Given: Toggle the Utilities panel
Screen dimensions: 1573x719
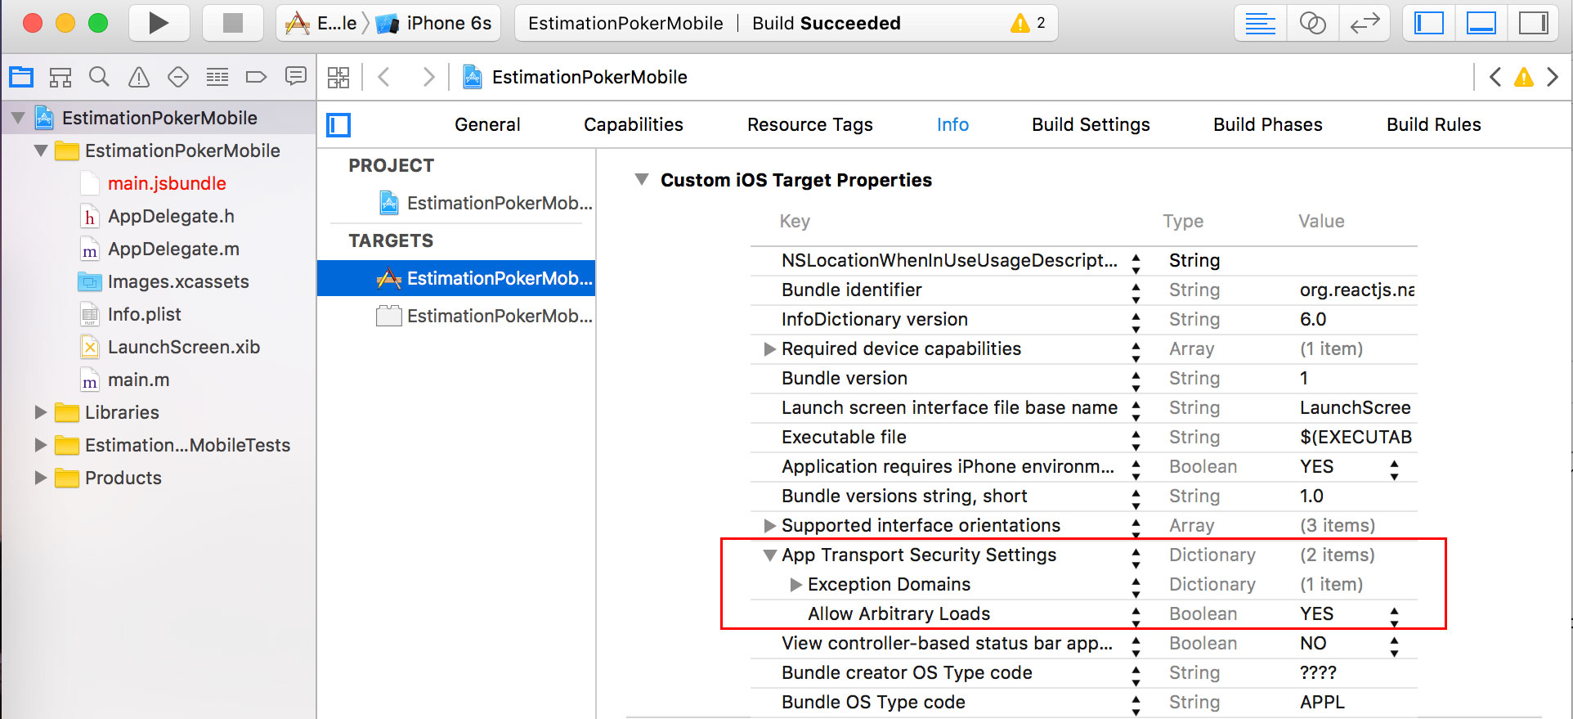Looking at the screenshot, I should point(1534,23).
